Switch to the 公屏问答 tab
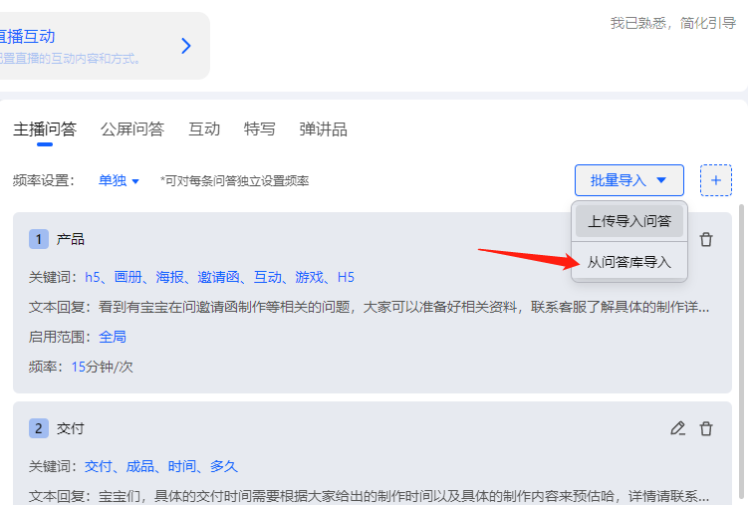This screenshot has width=748, height=505. pos(131,128)
